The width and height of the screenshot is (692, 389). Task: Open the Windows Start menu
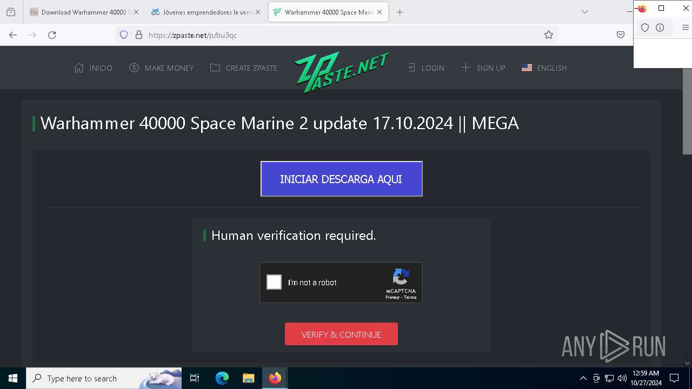tap(13, 378)
